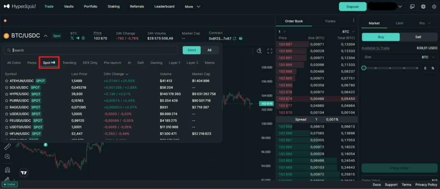
Task: Open the Staking navigation item
Action: click(x=113, y=6)
